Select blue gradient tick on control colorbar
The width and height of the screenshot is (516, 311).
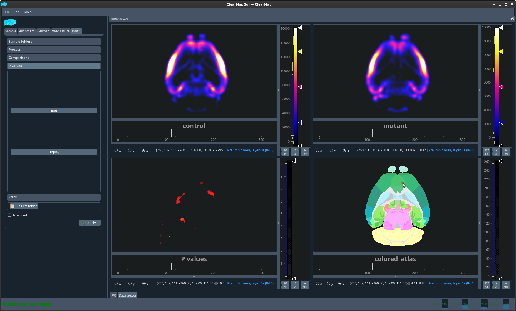tap(300, 122)
